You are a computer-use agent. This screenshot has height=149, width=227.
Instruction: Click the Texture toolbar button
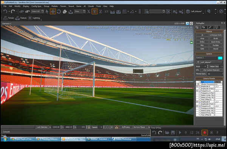click(21, 18)
